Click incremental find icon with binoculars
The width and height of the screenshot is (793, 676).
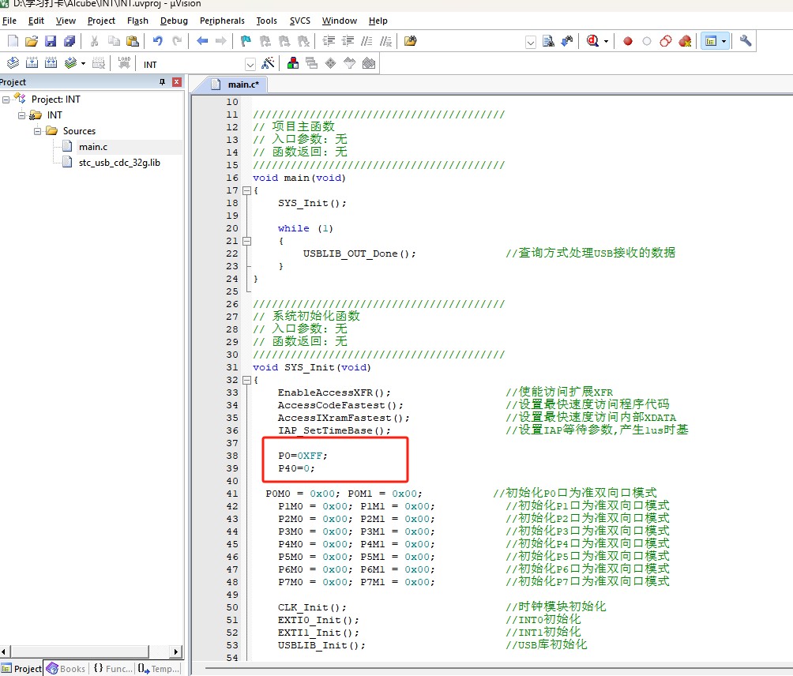pyautogui.click(x=567, y=41)
